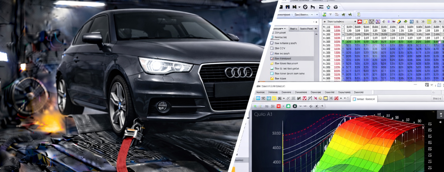Click the orange circle icon in the lower toolbar
Viewport: 444px width, 172px height.
pos(320,98)
